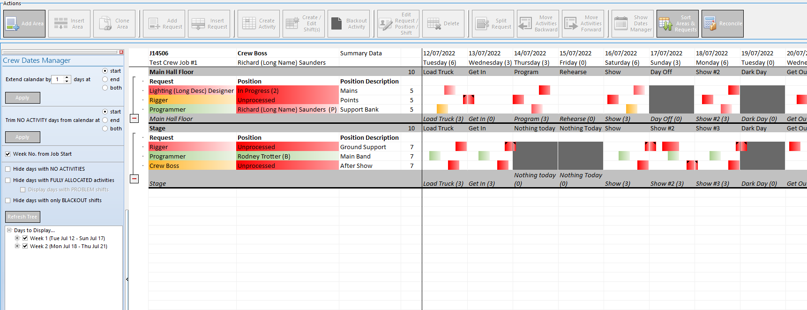Select the Add Request tool

[164, 23]
